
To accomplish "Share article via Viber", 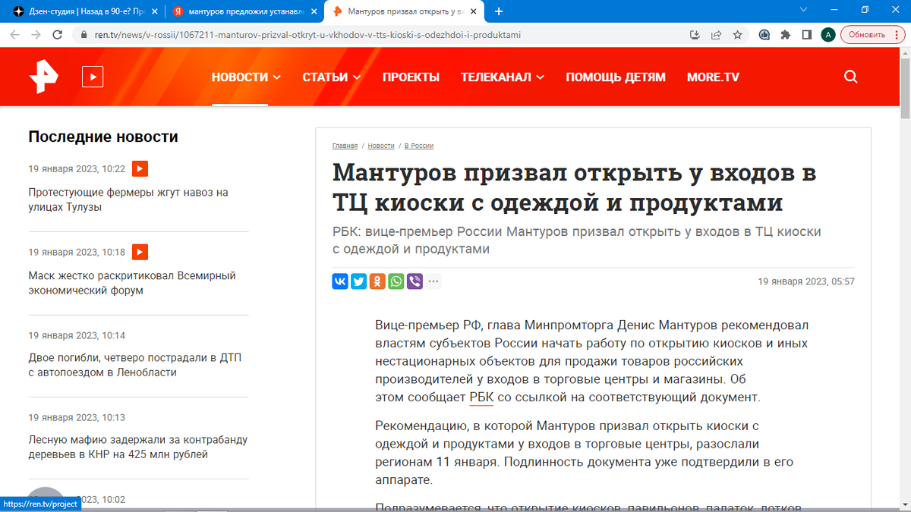I will tap(415, 281).
